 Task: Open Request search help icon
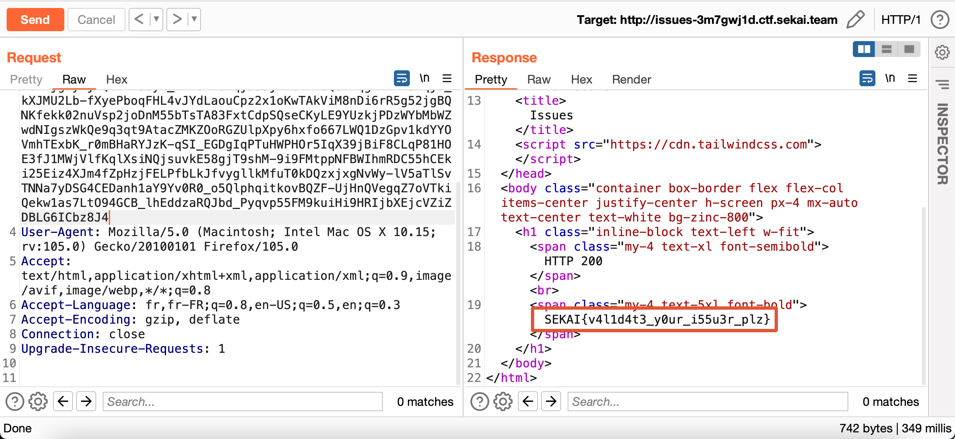15,401
